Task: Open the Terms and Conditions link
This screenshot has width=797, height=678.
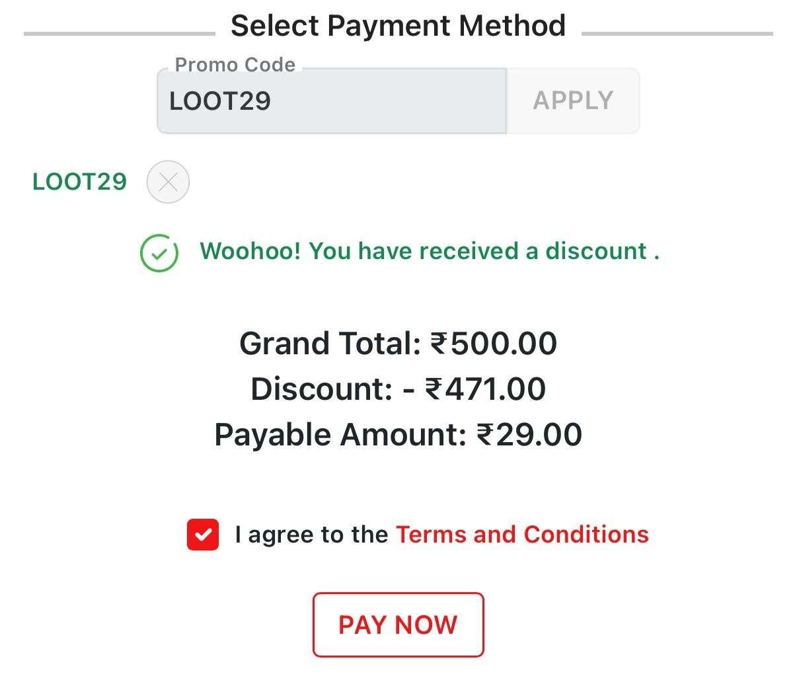Action: tap(522, 535)
